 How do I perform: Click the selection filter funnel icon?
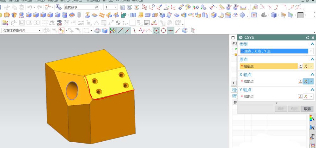point(61,31)
